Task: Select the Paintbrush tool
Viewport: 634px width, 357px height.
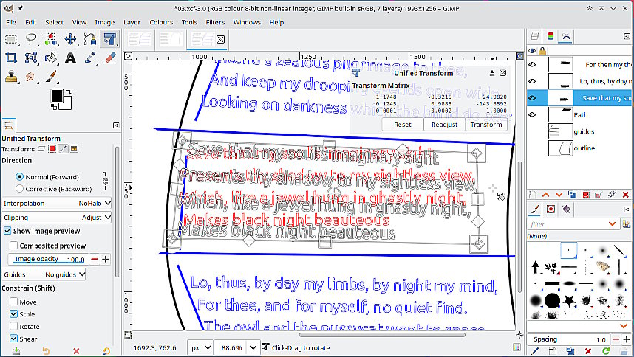Action: [x=50, y=77]
